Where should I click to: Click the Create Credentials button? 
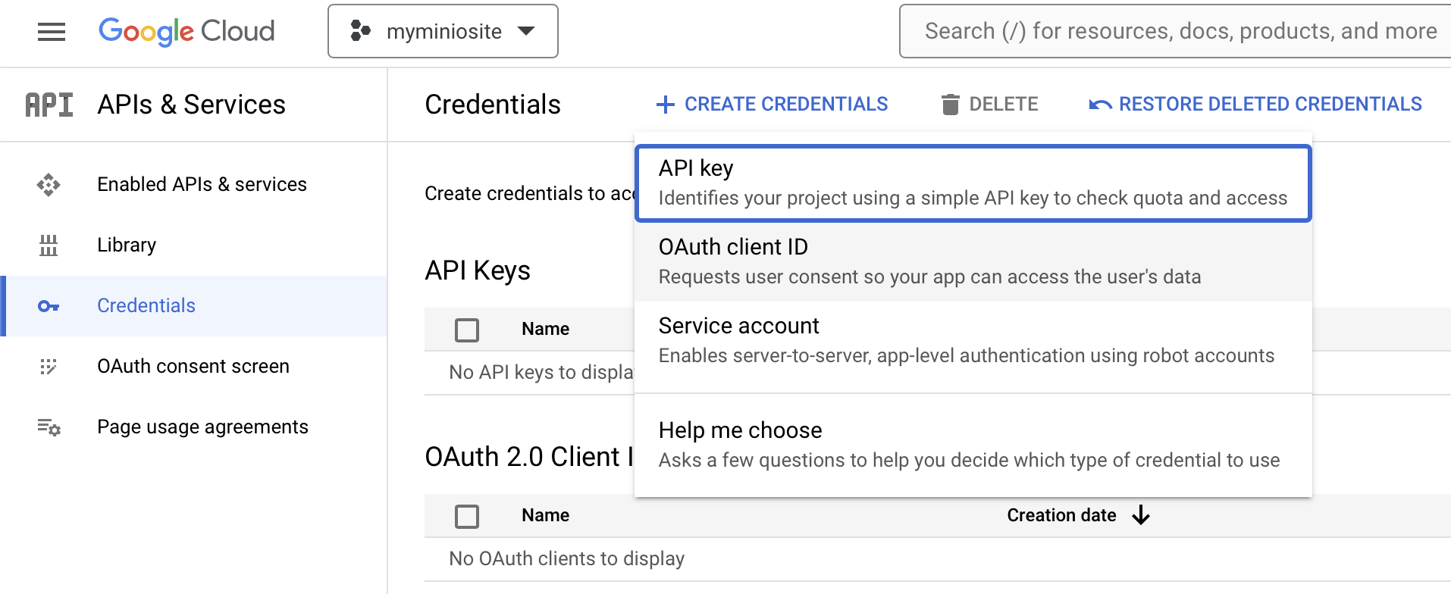point(772,105)
